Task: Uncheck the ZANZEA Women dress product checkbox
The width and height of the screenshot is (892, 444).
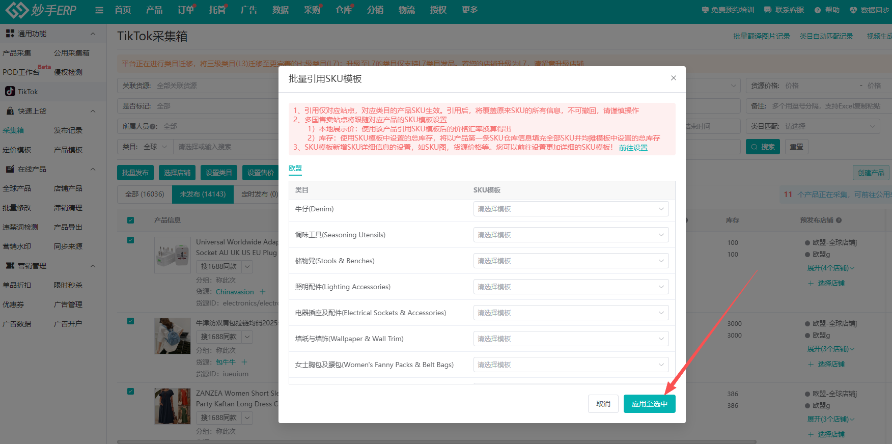Action: pyautogui.click(x=131, y=392)
